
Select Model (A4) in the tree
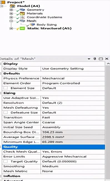(29, 6)
